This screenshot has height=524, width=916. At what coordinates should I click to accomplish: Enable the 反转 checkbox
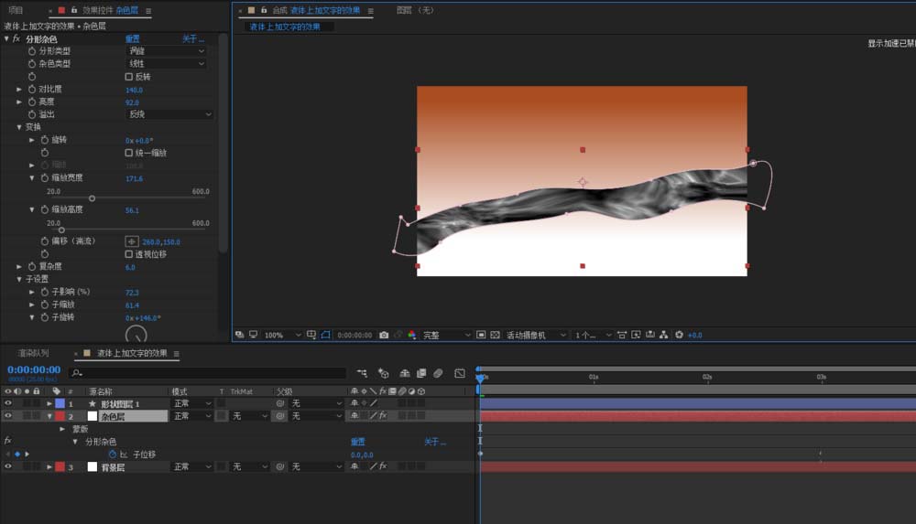point(128,77)
